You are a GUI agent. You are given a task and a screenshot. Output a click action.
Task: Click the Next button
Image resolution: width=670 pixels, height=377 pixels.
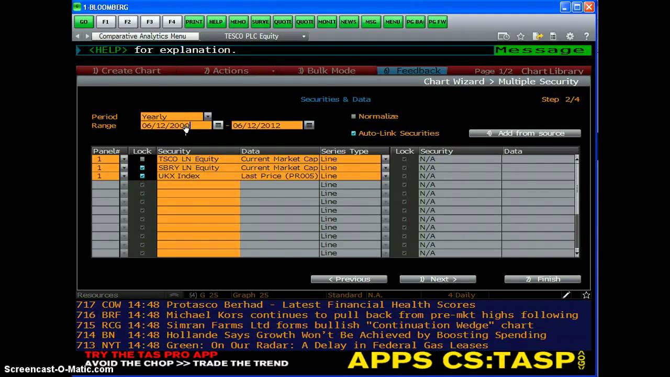coord(438,279)
